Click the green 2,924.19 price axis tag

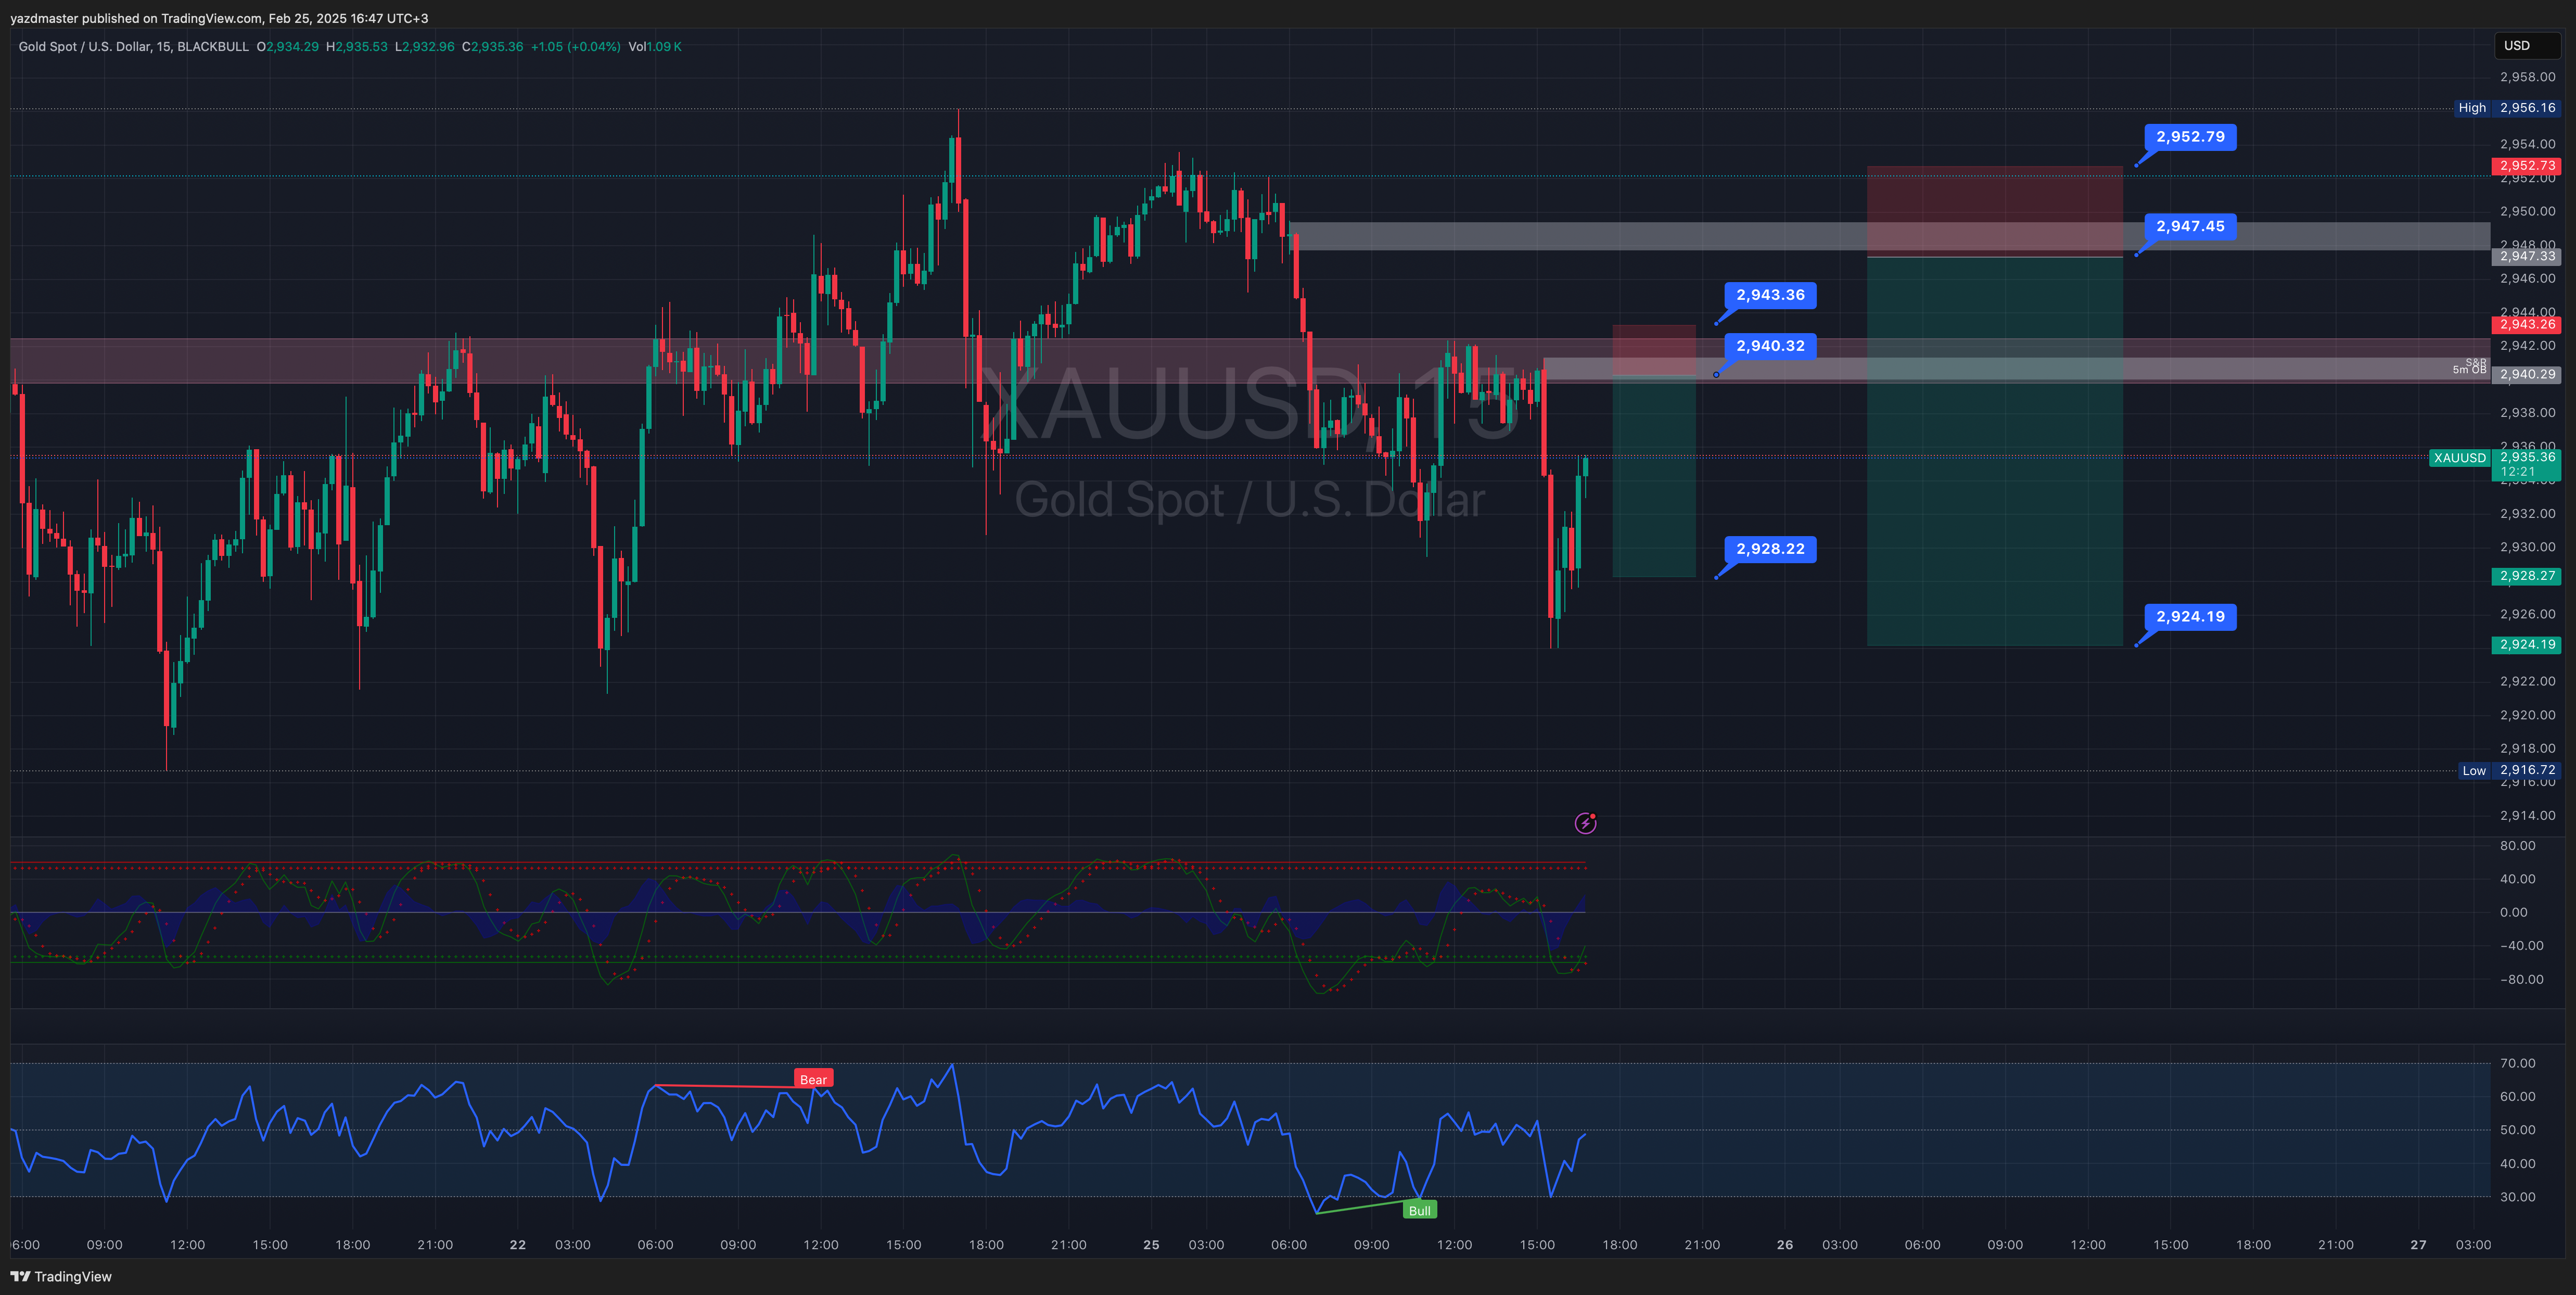(x=2526, y=645)
